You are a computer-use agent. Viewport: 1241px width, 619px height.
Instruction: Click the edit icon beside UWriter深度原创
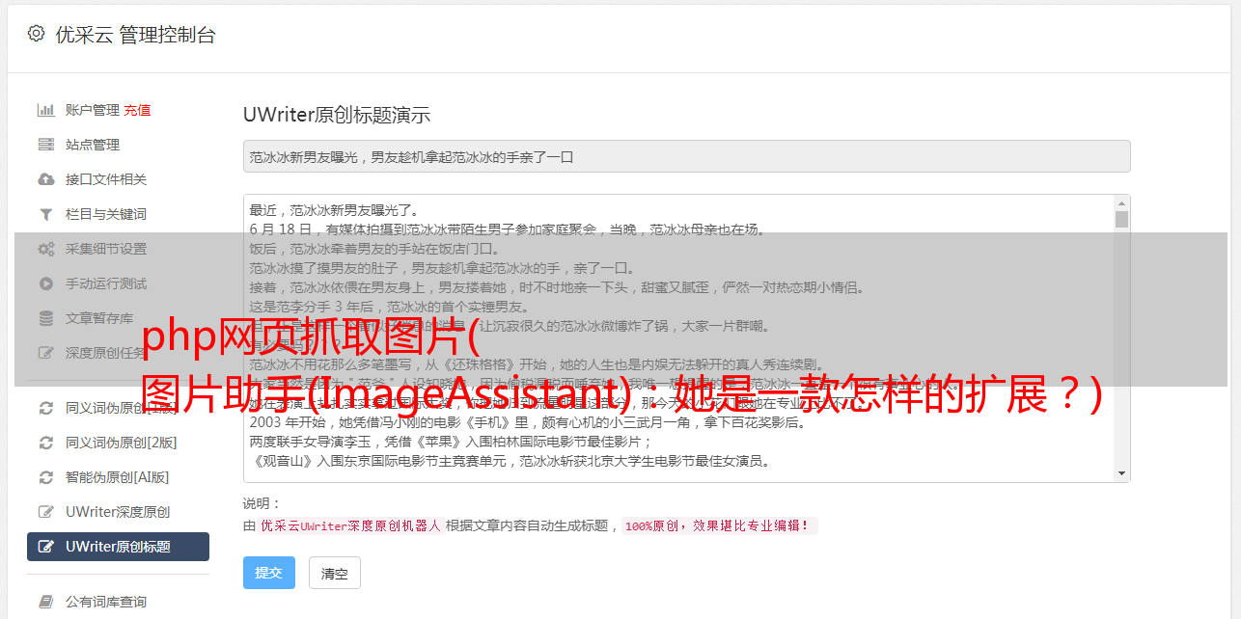pyautogui.click(x=45, y=512)
